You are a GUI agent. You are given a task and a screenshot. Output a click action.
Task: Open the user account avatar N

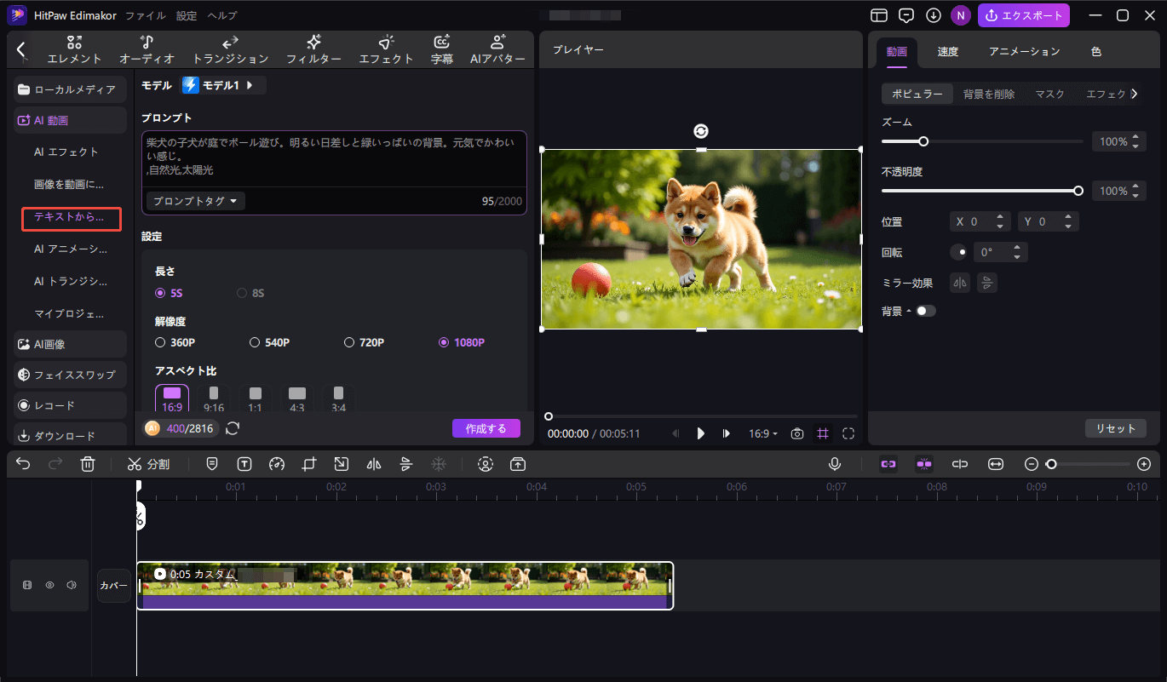961,15
